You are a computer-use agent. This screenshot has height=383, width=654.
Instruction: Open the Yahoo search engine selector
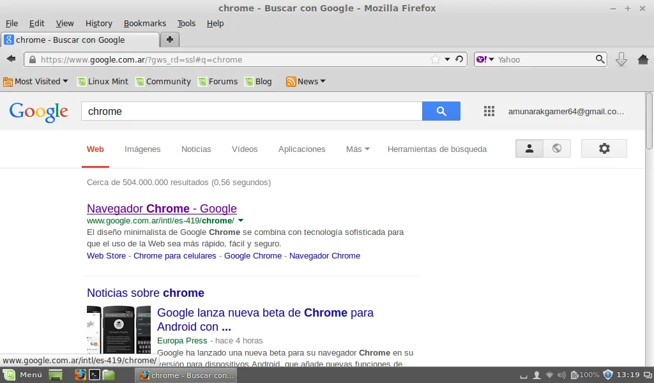pos(485,59)
